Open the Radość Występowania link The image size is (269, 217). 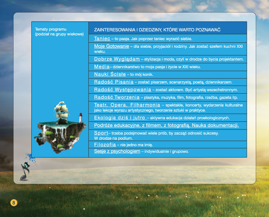point(123,90)
